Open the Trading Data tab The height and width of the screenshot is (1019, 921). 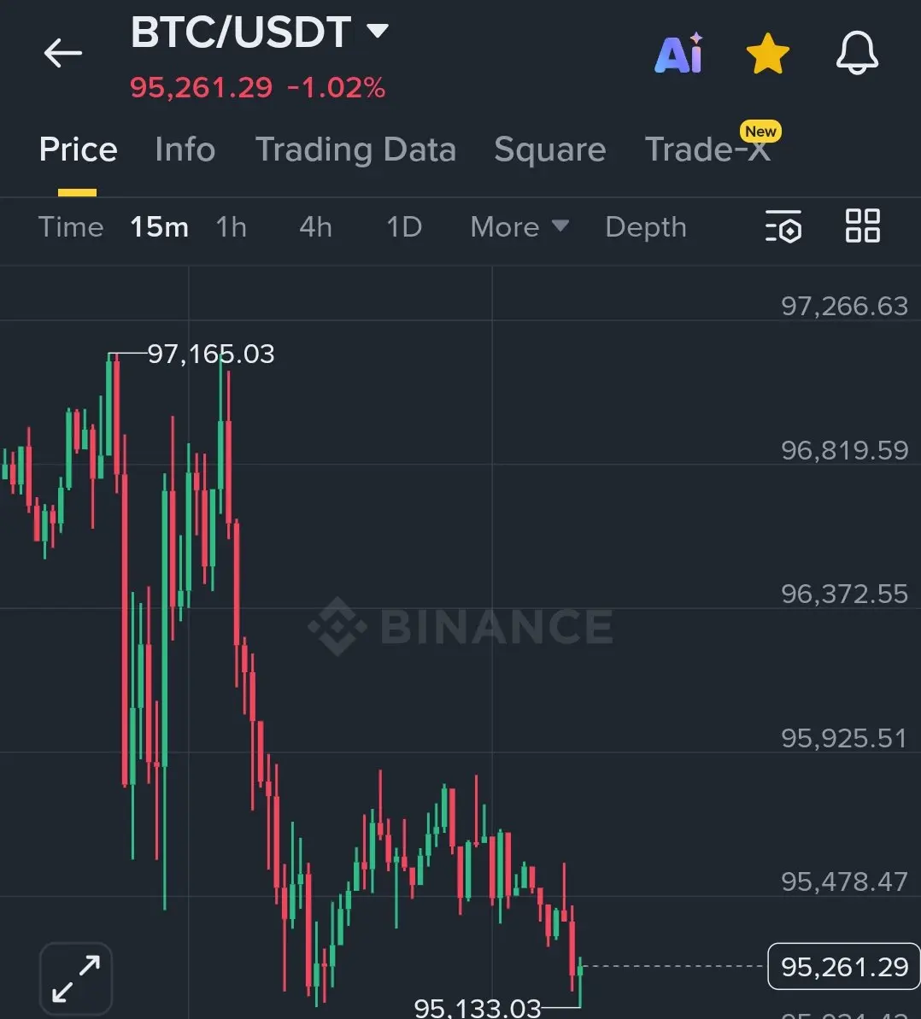tap(355, 149)
